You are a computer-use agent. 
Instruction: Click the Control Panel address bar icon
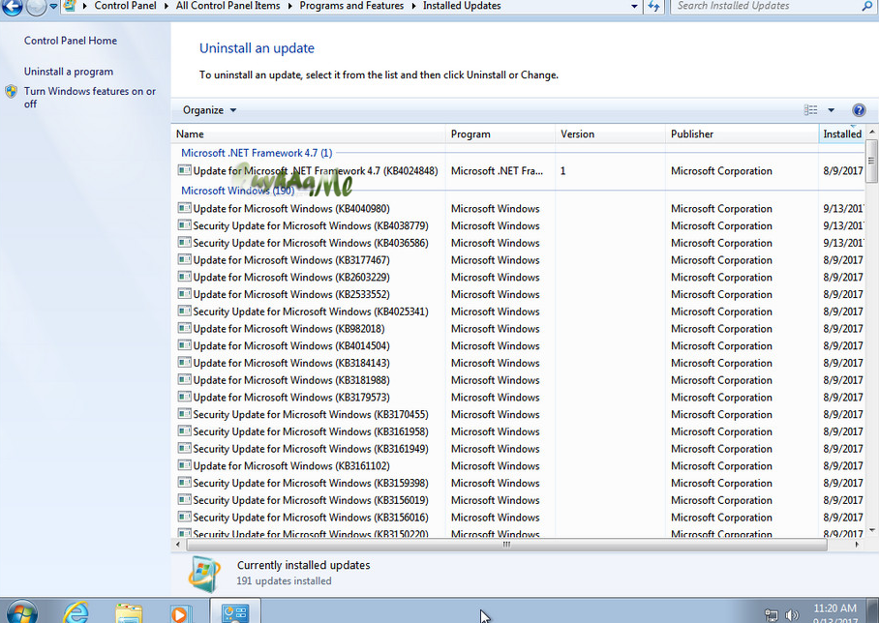point(70,6)
